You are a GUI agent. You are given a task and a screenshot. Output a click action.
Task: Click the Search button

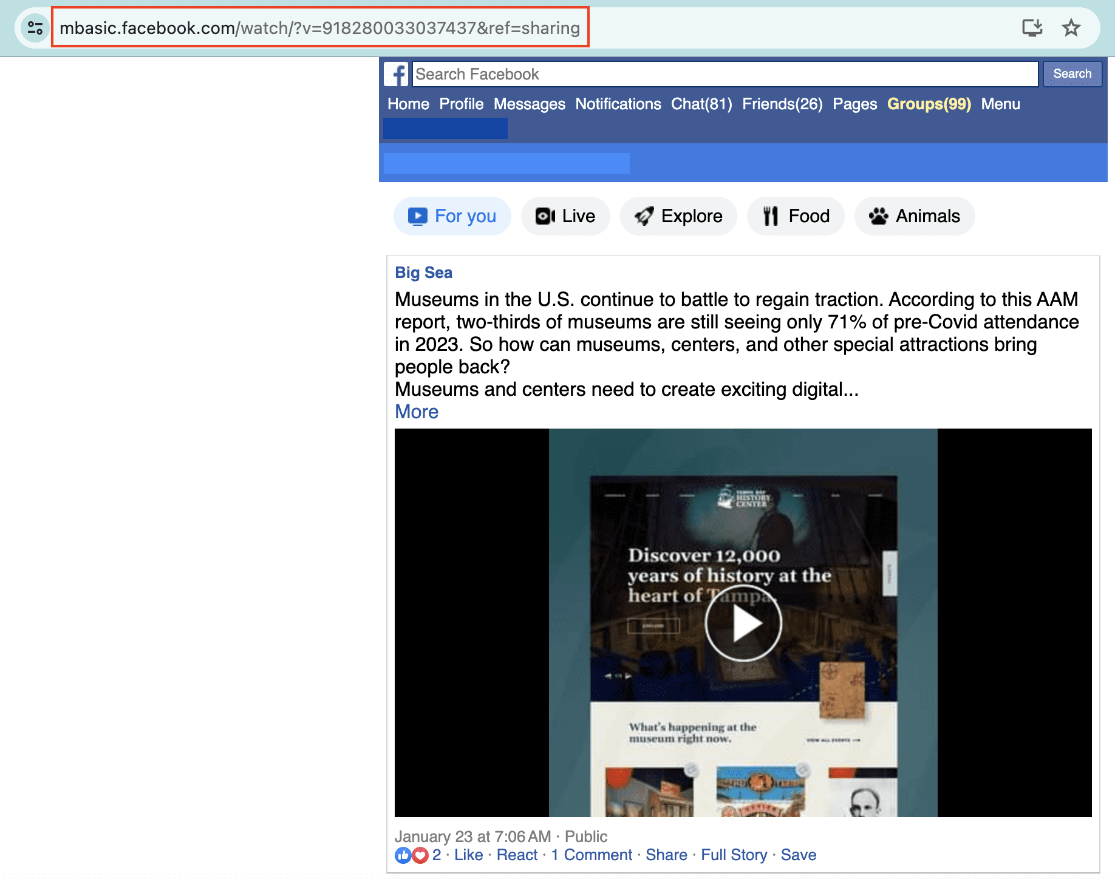[x=1072, y=73]
